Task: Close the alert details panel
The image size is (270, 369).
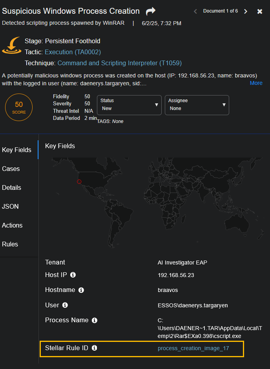Action: pyautogui.click(x=260, y=11)
